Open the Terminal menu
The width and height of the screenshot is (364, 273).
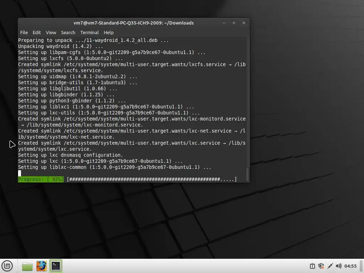[89, 32]
